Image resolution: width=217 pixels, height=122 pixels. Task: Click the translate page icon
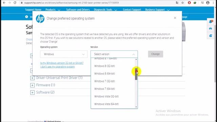(x=177, y=3)
